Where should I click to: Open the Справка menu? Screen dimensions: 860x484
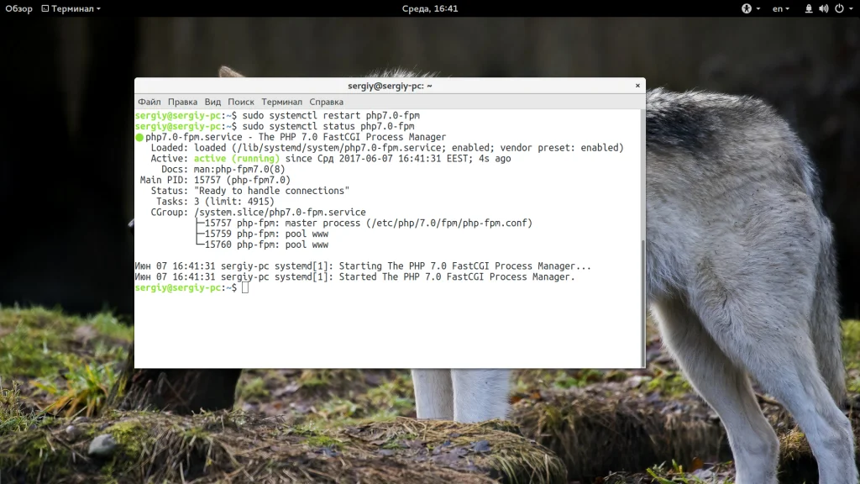tap(327, 102)
